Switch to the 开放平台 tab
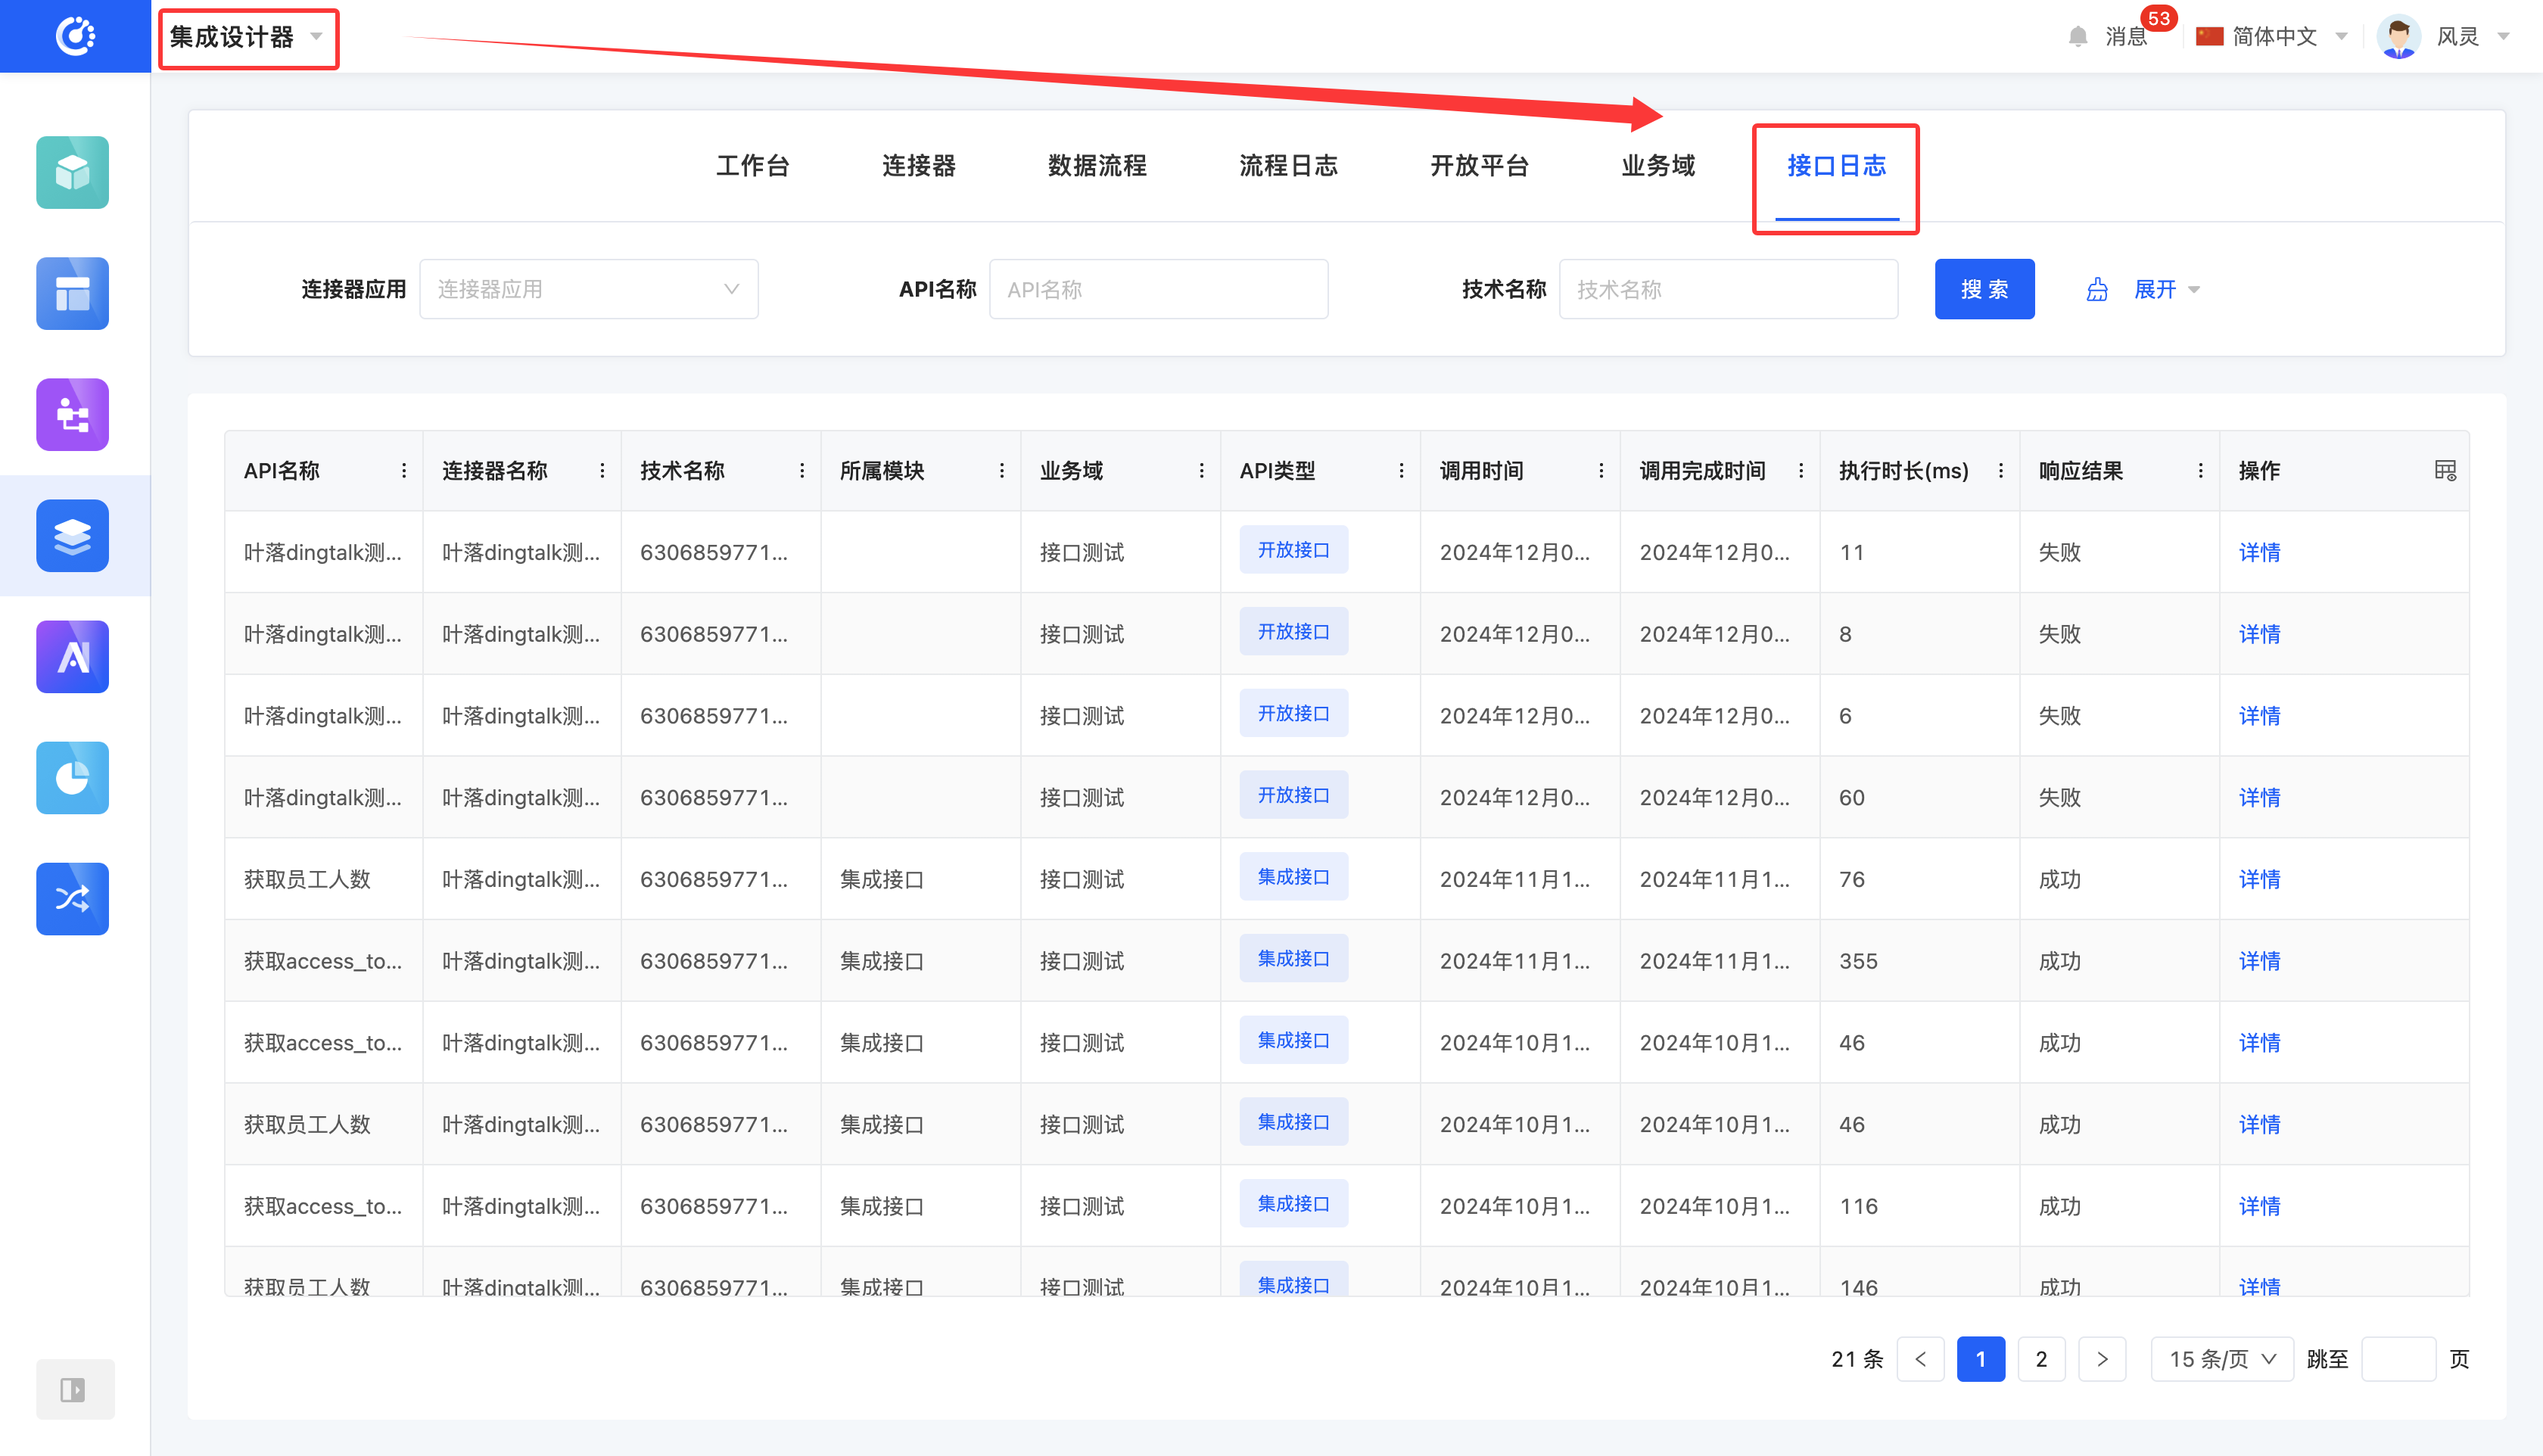Screen dimensions: 2543x1456 point(1479,166)
